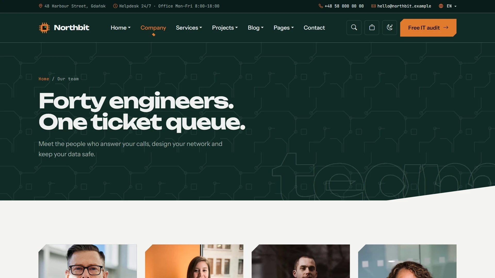Expand the Pages menu dropdown
Viewport: 495px width, 278px height.
pyautogui.click(x=284, y=28)
